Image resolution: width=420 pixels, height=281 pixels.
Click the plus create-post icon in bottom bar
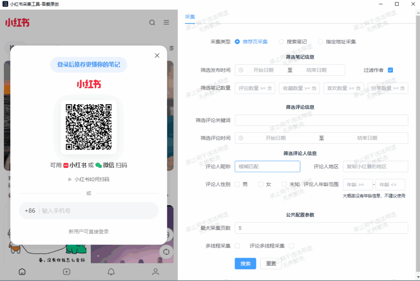(66, 272)
